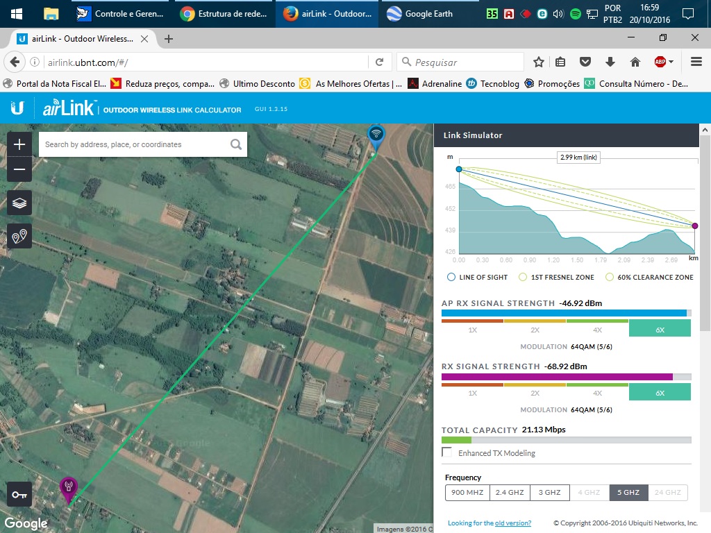This screenshot has height=533, width=711.
Task: Select the 24 GHz frequency option
Action: pos(667,492)
